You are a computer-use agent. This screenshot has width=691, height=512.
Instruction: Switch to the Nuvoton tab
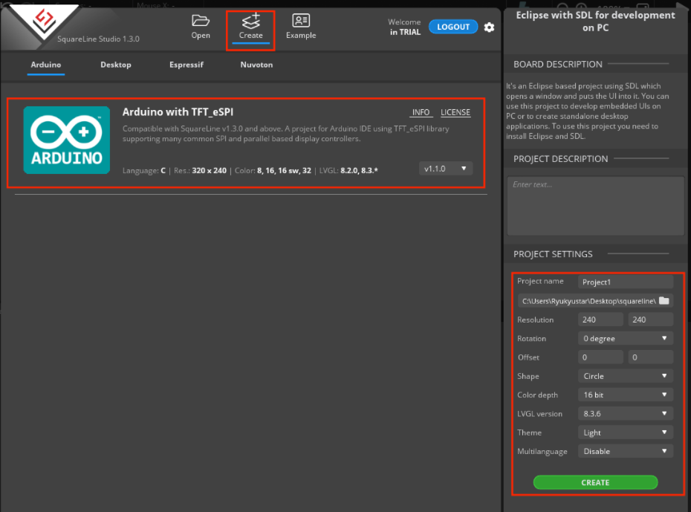[x=256, y=65]
